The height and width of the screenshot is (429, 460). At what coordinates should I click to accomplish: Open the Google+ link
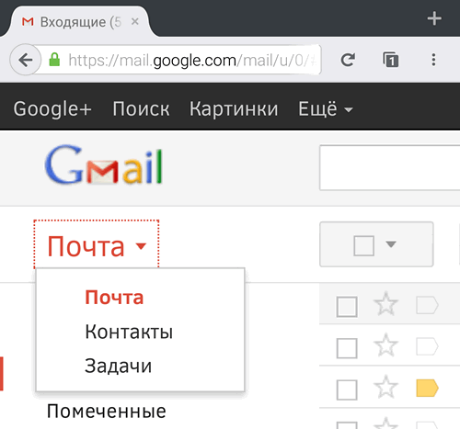point(52,108)
